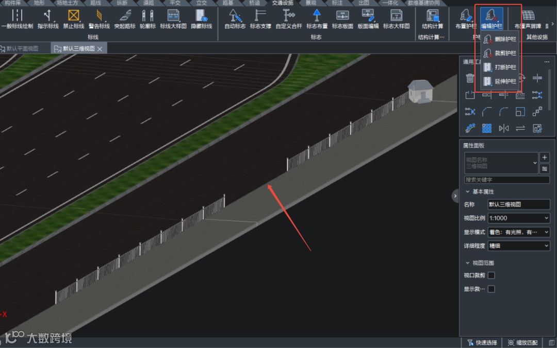Select the 指示标线 tool

point(48,19)
